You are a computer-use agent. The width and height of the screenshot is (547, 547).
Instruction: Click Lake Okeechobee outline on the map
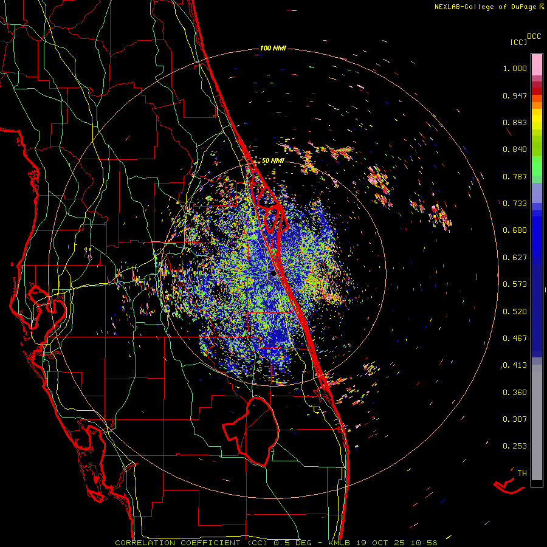pos(251,431)
